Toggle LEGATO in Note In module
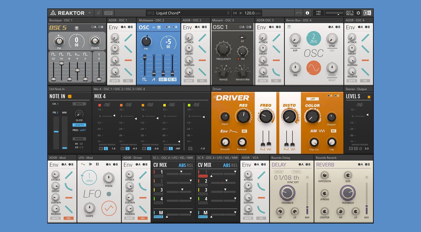This screenshot has height=232, width=421. pos(79,125)
